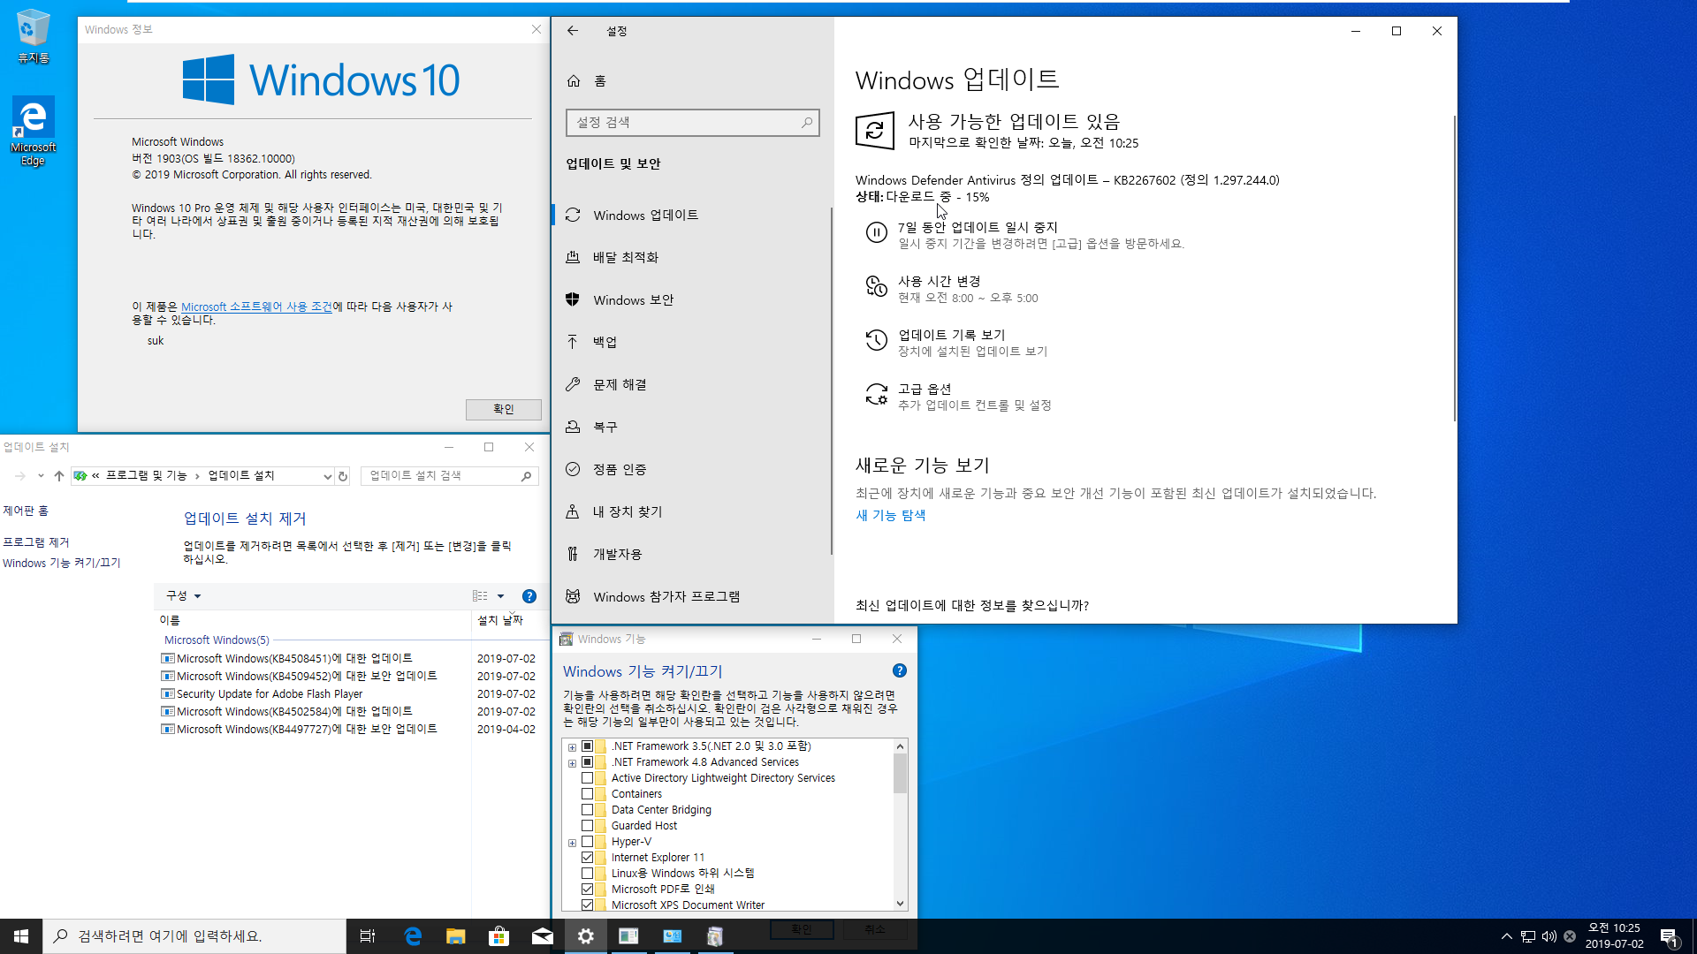Screen dimensions: 1697x954
Task: Expand .NET Framework 3.5 tree node
Action: [572, 747]
